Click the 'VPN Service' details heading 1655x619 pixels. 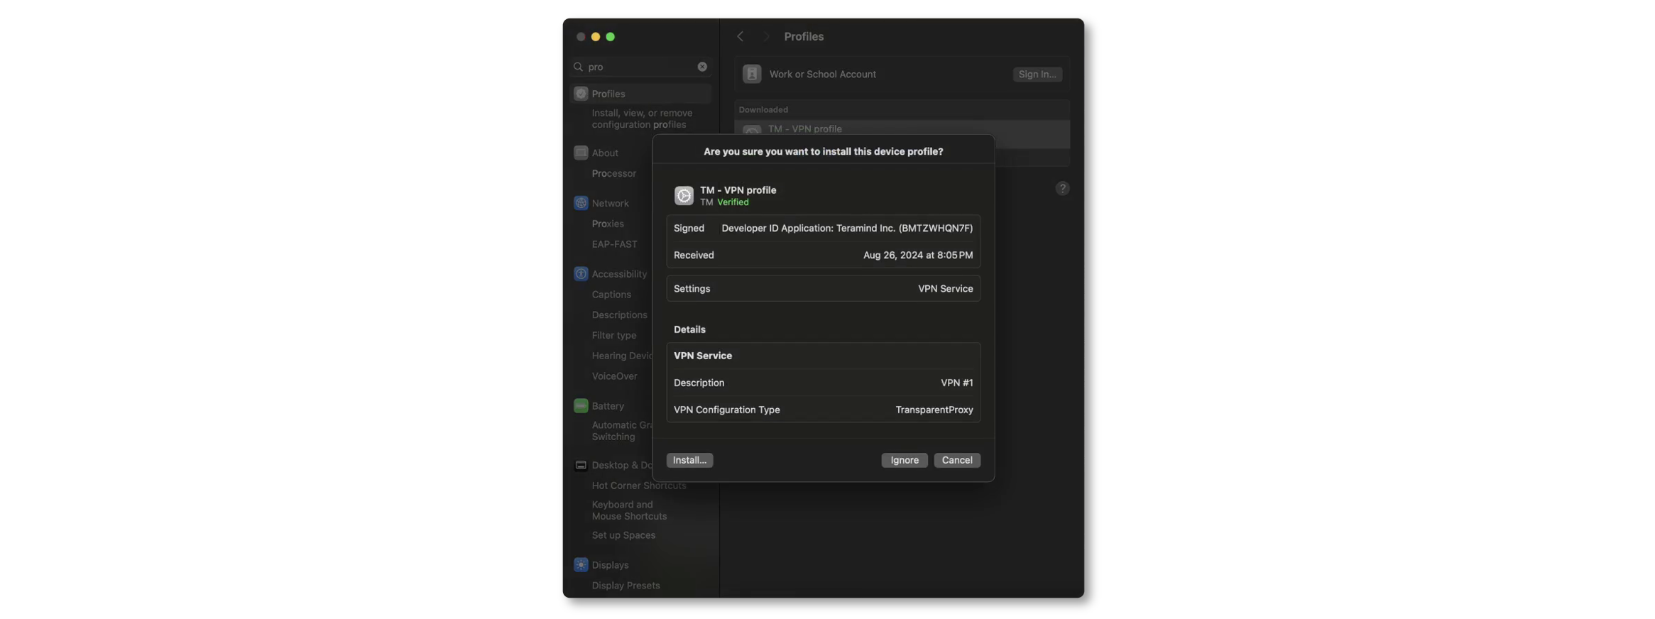702,356
